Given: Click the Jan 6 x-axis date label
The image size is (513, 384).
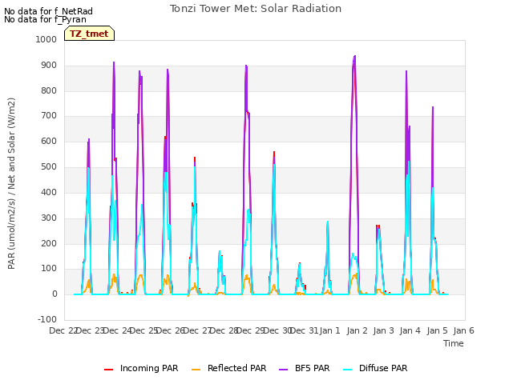Looking at the screenshot, I should (x=463, y=330).
